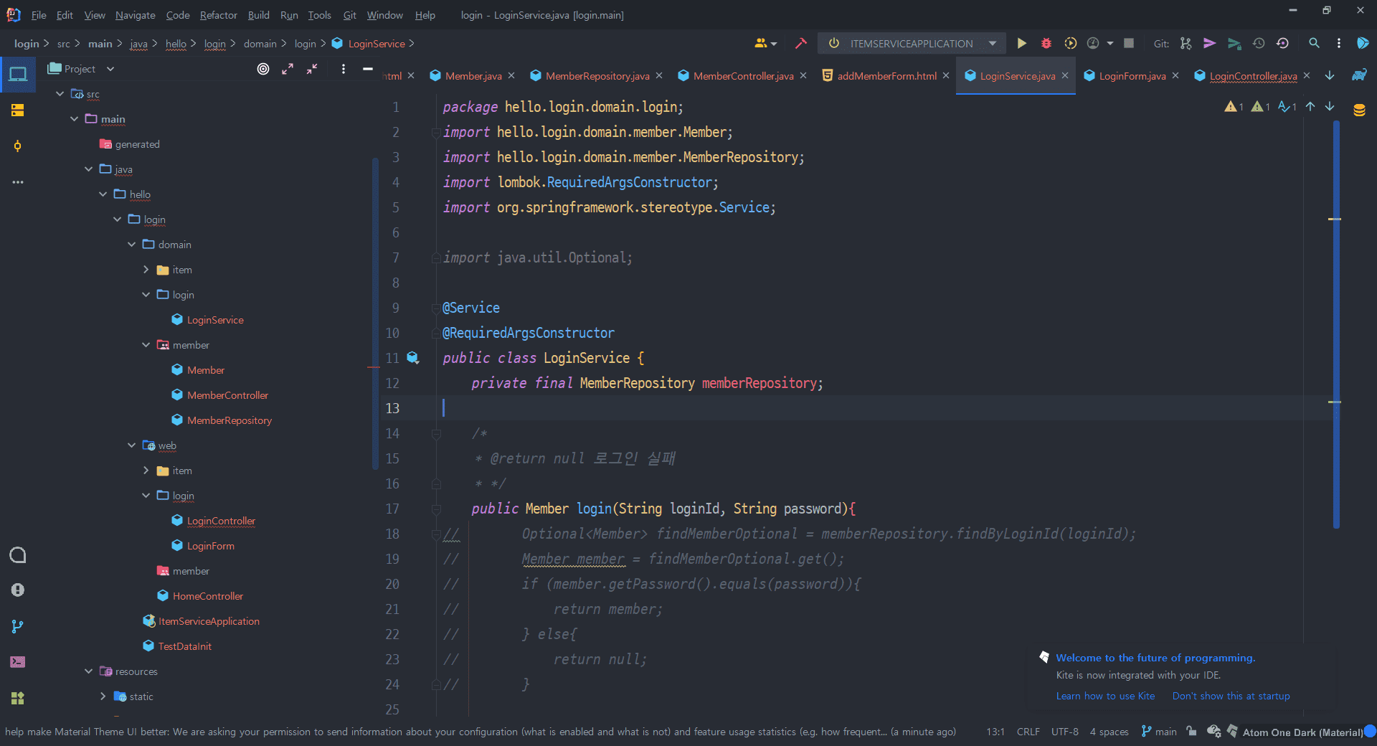Open the Refactor menu
Viewport: 1377px width, 746px height.
click(x=218, y=15)
